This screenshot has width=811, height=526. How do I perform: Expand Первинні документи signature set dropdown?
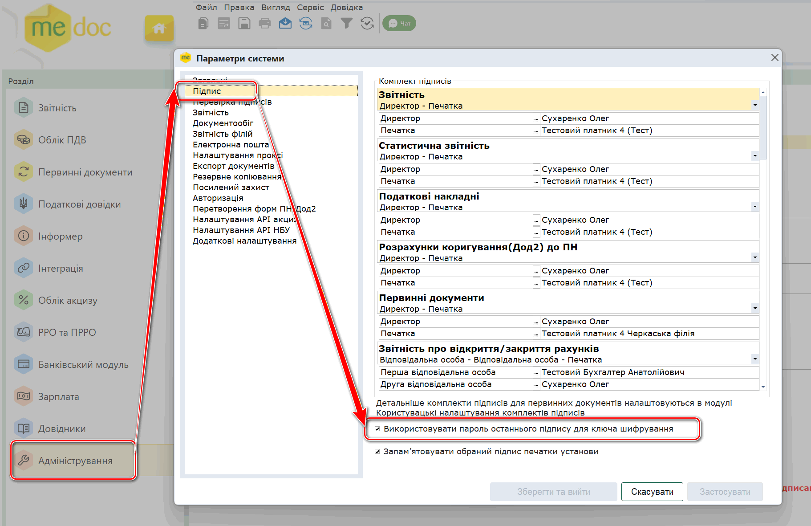pyautogui.click(x=755, y=309)
